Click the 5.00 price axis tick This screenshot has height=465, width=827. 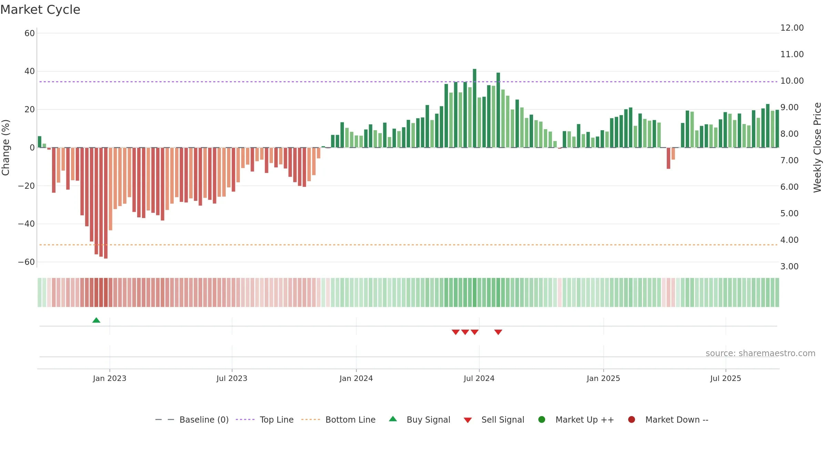(x=789, y=214)
